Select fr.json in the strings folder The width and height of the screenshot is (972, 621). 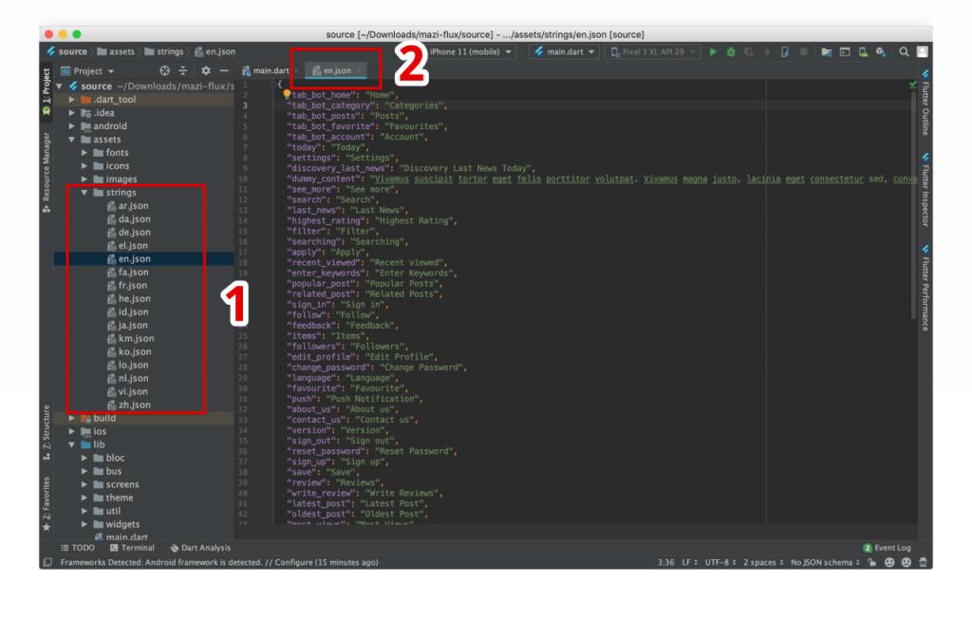[132, 285]
